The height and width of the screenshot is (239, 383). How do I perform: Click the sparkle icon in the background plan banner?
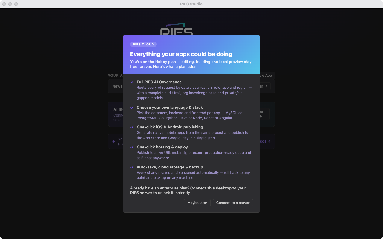click(x=114, y=141)
